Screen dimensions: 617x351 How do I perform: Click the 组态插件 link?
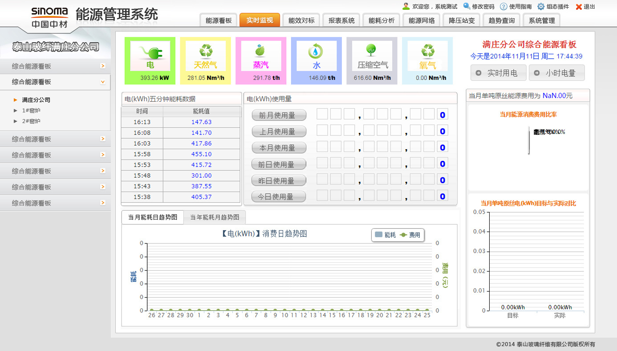(x=558, y=7)
